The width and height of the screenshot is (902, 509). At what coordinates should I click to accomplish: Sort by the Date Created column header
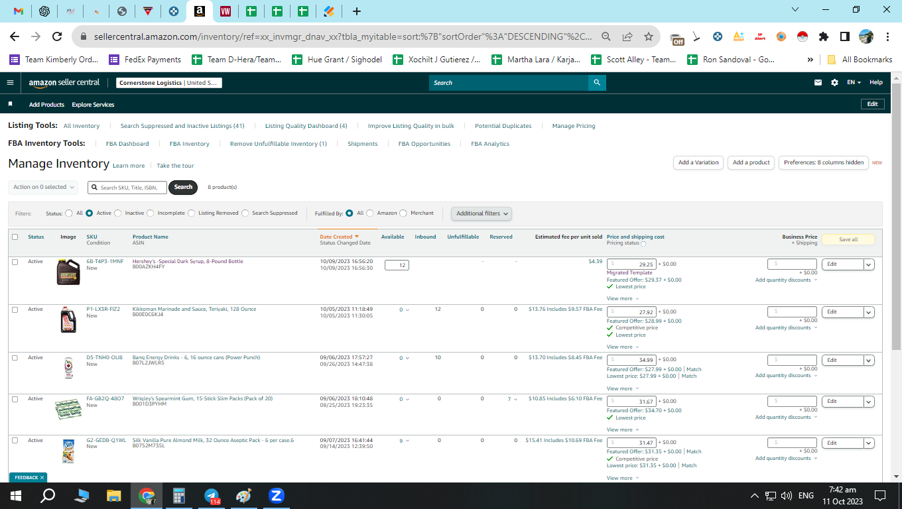[339, 237]
